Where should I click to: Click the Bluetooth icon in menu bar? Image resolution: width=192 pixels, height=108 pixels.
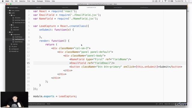162,1
